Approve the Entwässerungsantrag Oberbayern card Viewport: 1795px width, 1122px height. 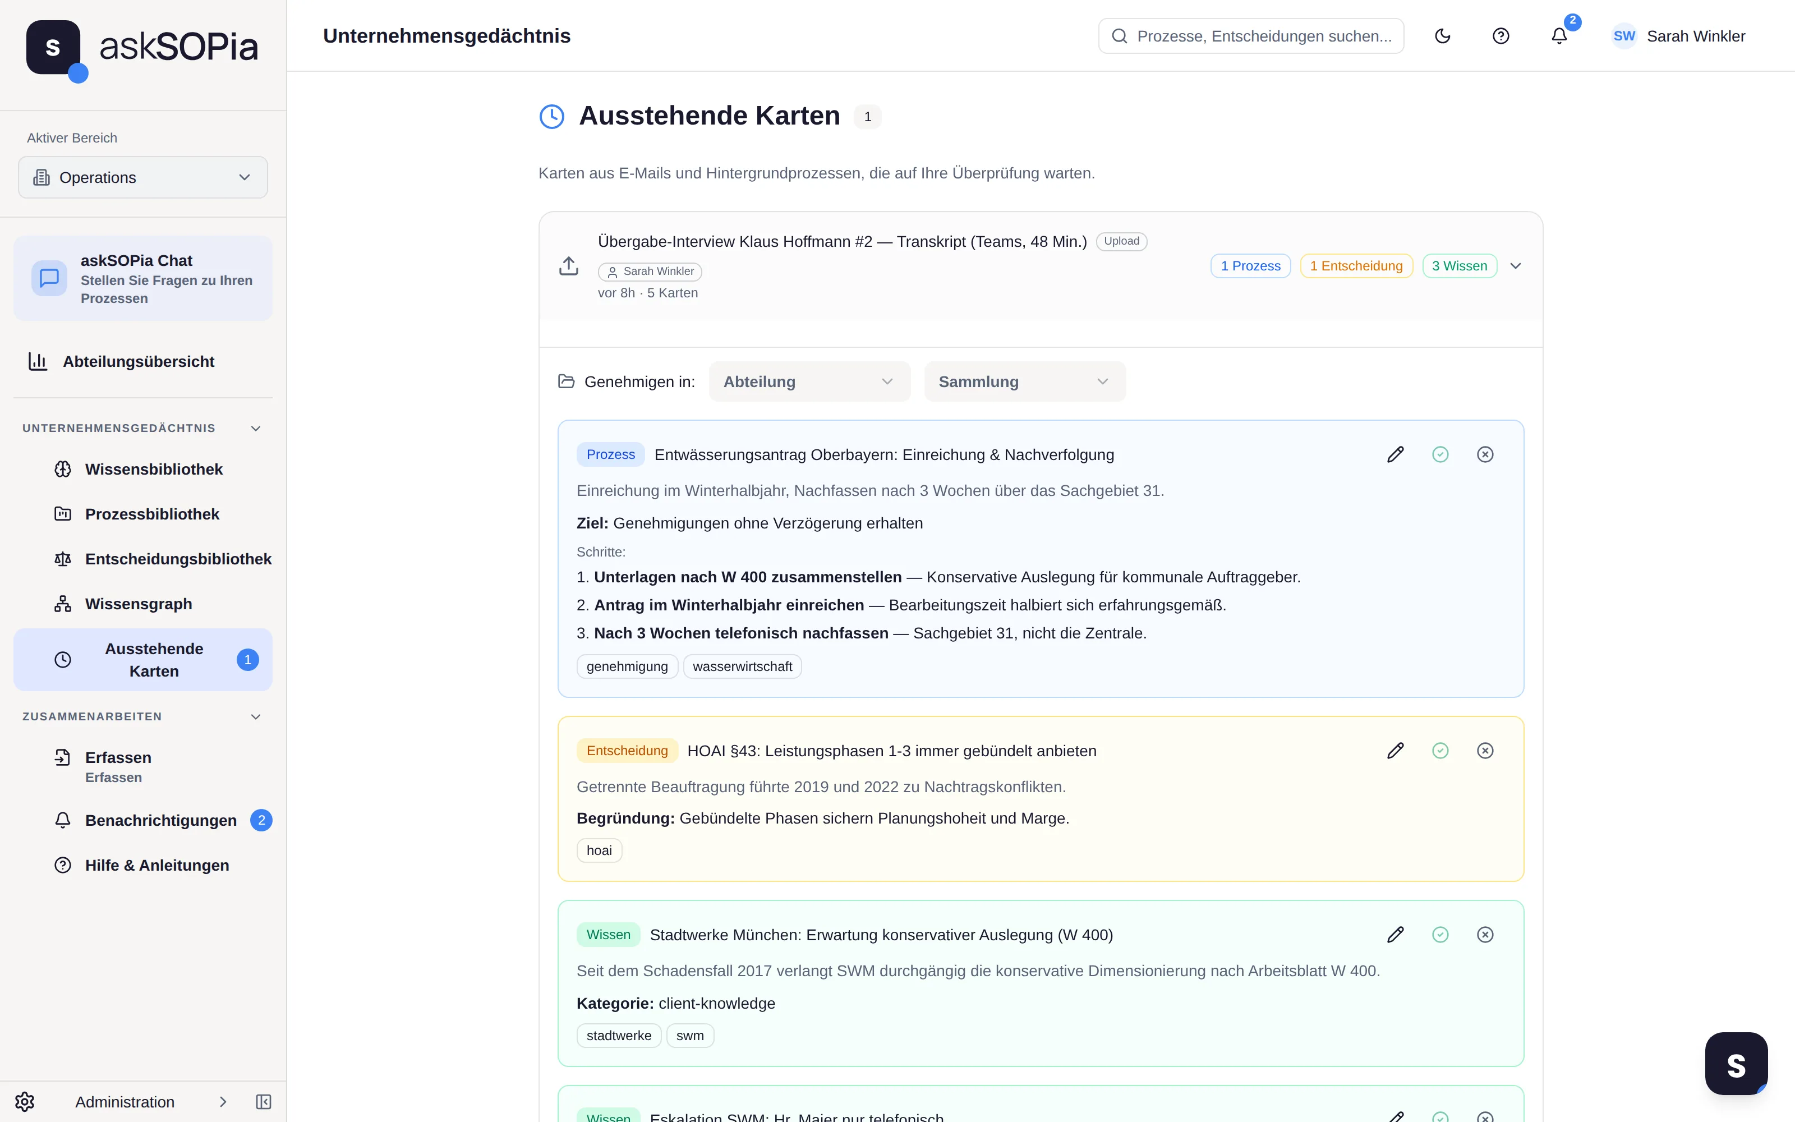[1440, 454]
